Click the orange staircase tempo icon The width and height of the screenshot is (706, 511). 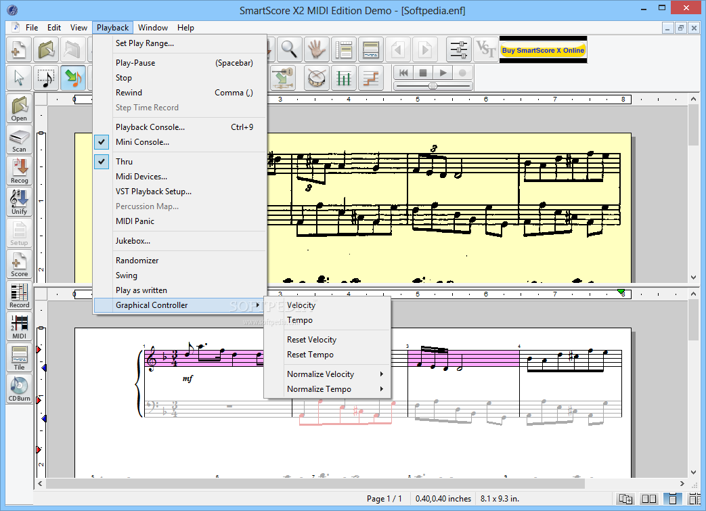[x=371, y=77]
